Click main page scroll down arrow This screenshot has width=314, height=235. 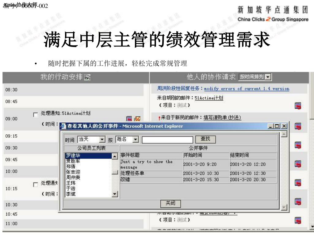point(312,227)
